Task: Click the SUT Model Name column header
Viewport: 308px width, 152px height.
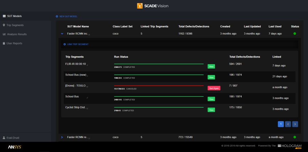Action: click(x=78, y=26)
